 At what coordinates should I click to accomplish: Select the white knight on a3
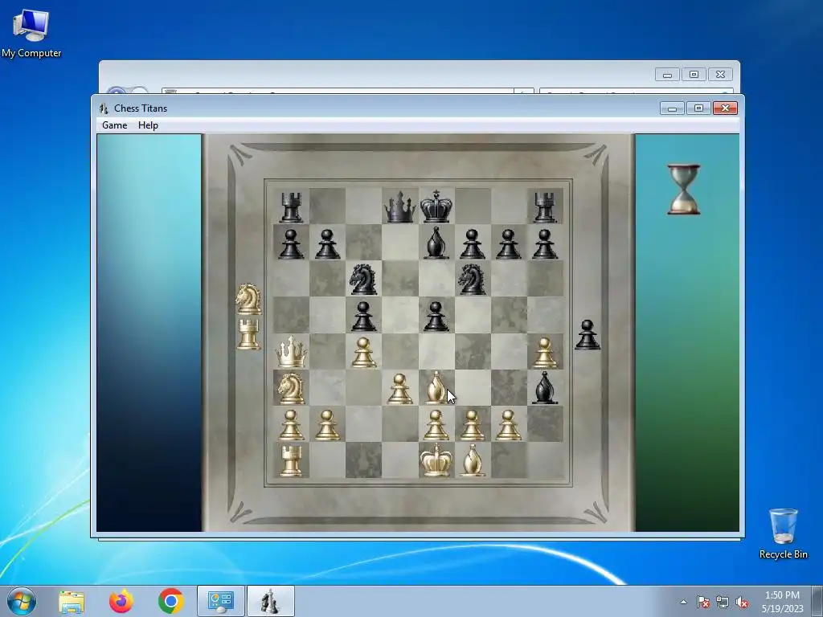pyautogui.click(x=291, y=388)
